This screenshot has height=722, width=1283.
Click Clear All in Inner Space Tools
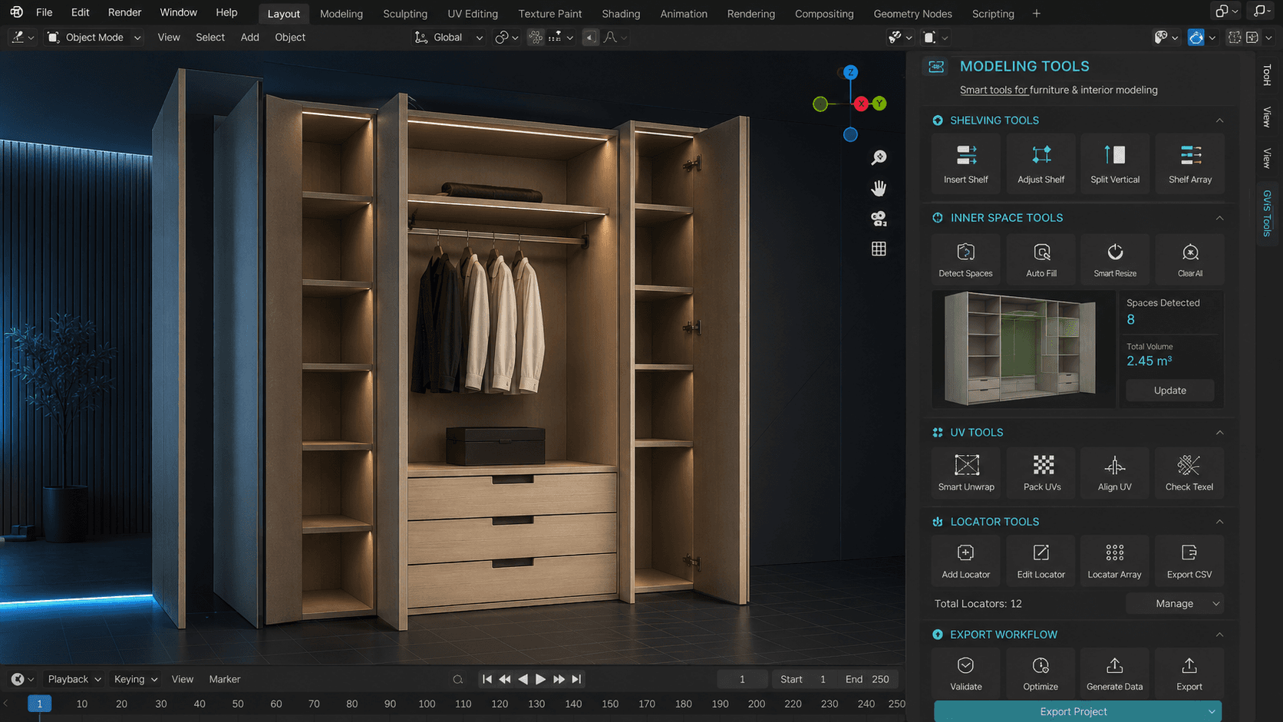[x=1190, y=259]
